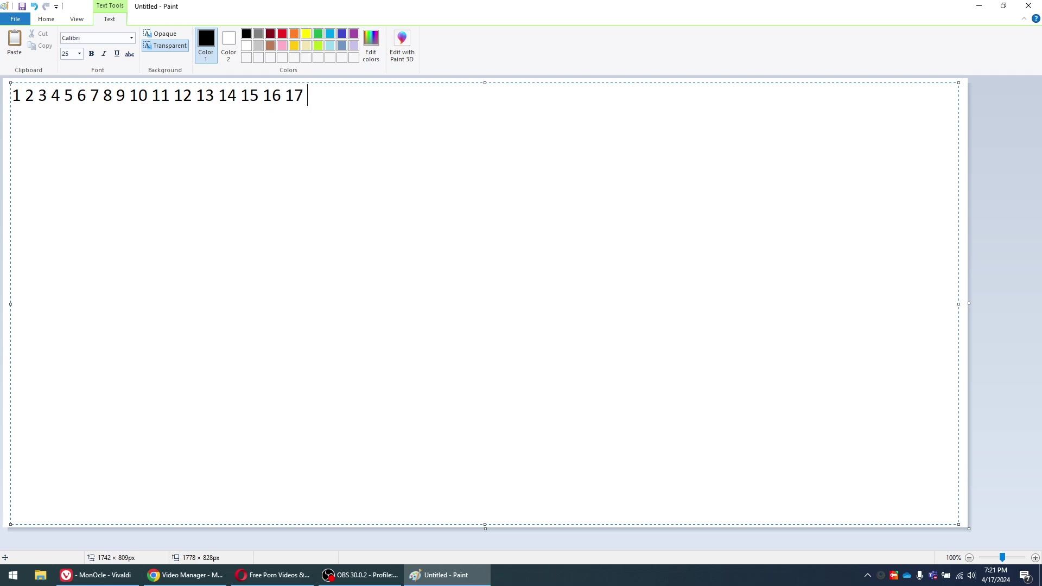The image size is (1042, 586).
Task: Pick the red color swatch
Action: point(282,34)
